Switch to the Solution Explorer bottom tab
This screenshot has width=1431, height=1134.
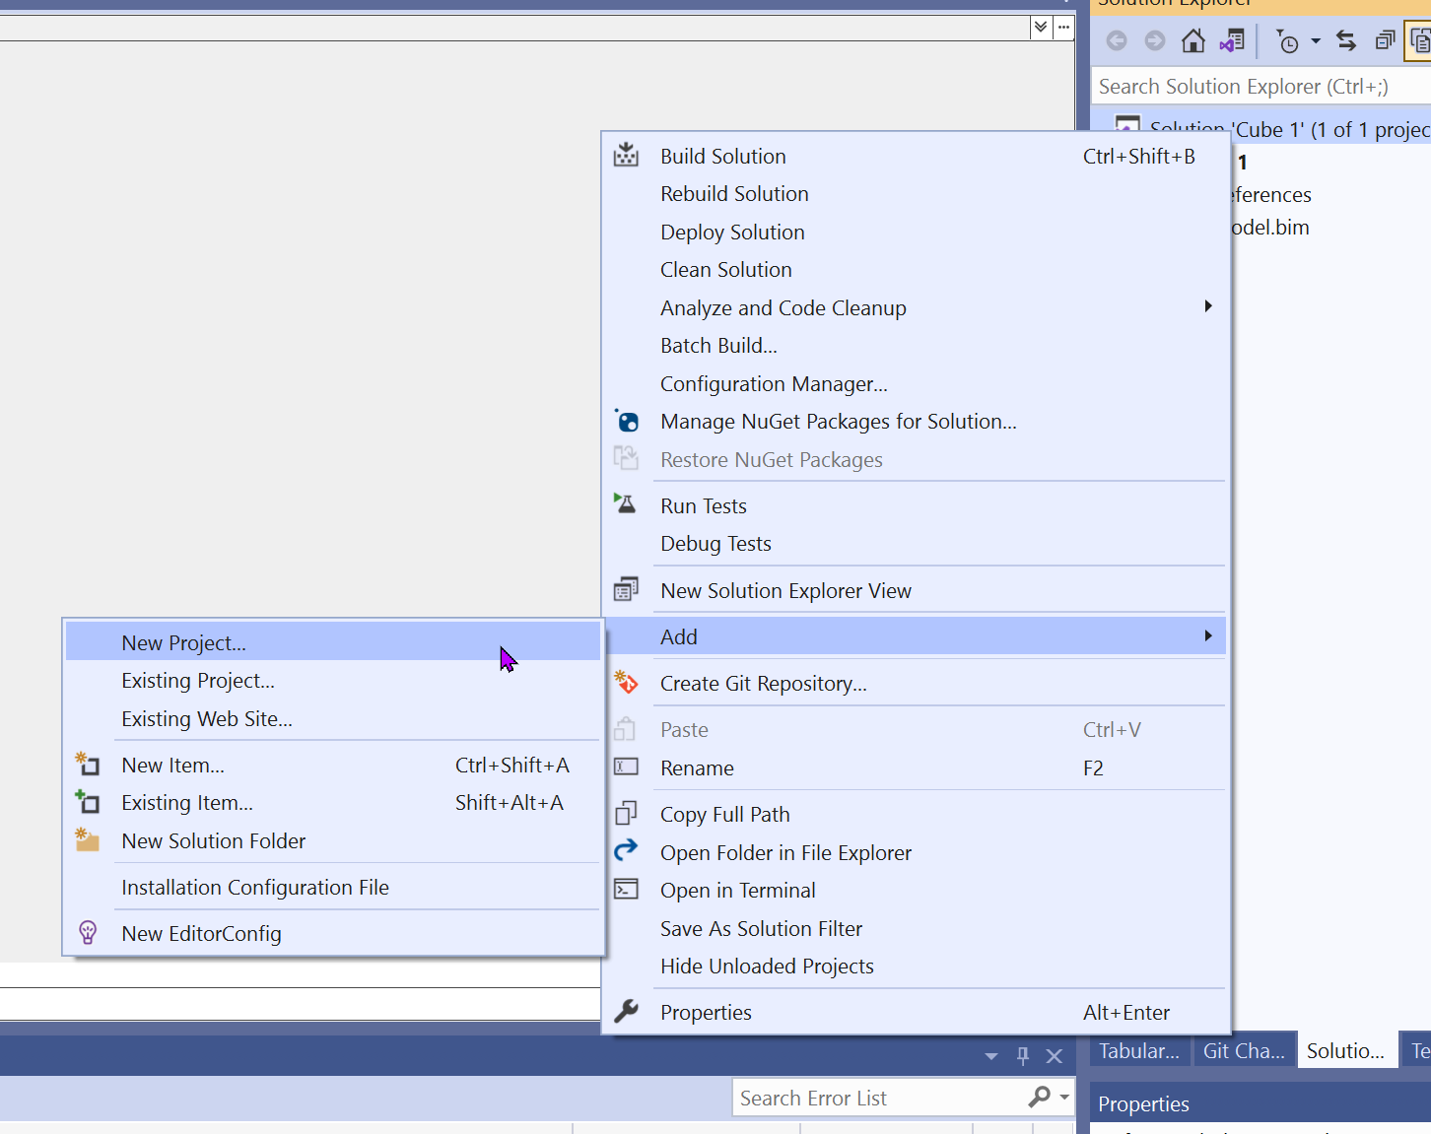click(1345, 1051)
